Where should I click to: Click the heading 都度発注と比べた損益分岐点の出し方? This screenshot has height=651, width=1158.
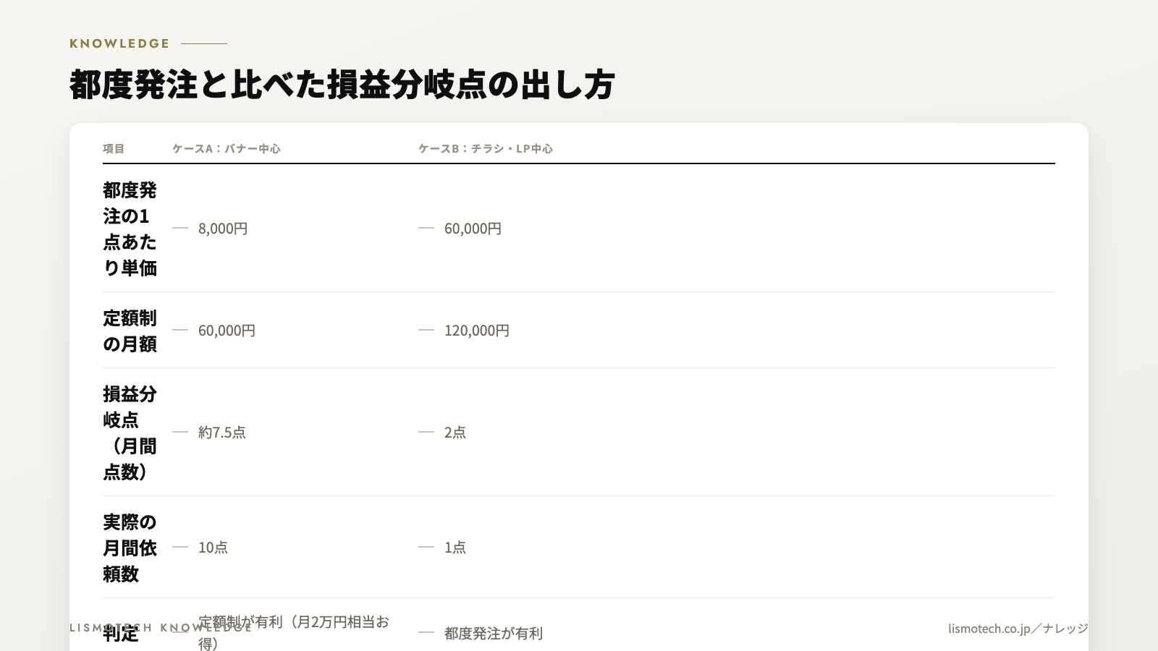(x=342, y=85)
